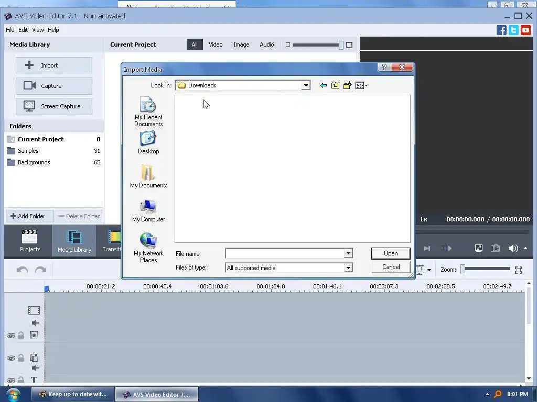Hide the video effects track eye
This screenshot has width=537, height=402.
coord(10,336)
